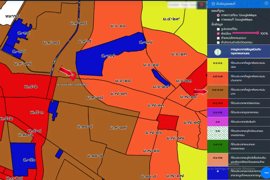Click the ชั้นข้อมูล section heading
Screen dimensions: 270x180
point(217,24)
